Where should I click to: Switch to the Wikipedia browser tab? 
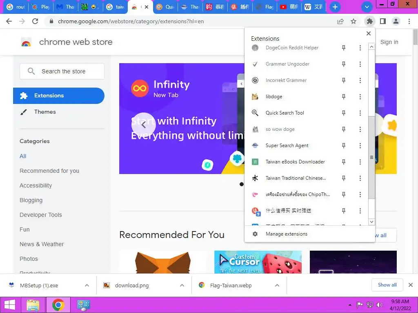click(315, 7)
